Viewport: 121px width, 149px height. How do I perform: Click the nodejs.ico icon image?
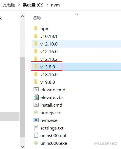coord(36,113)
